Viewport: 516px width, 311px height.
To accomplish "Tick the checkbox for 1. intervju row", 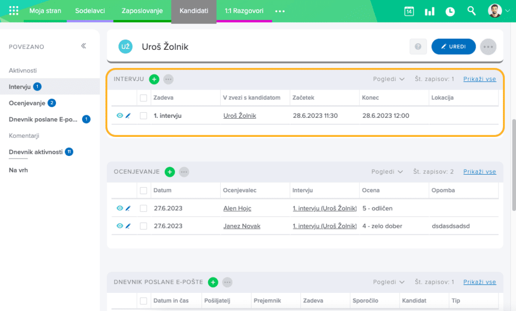I will 144,116.
